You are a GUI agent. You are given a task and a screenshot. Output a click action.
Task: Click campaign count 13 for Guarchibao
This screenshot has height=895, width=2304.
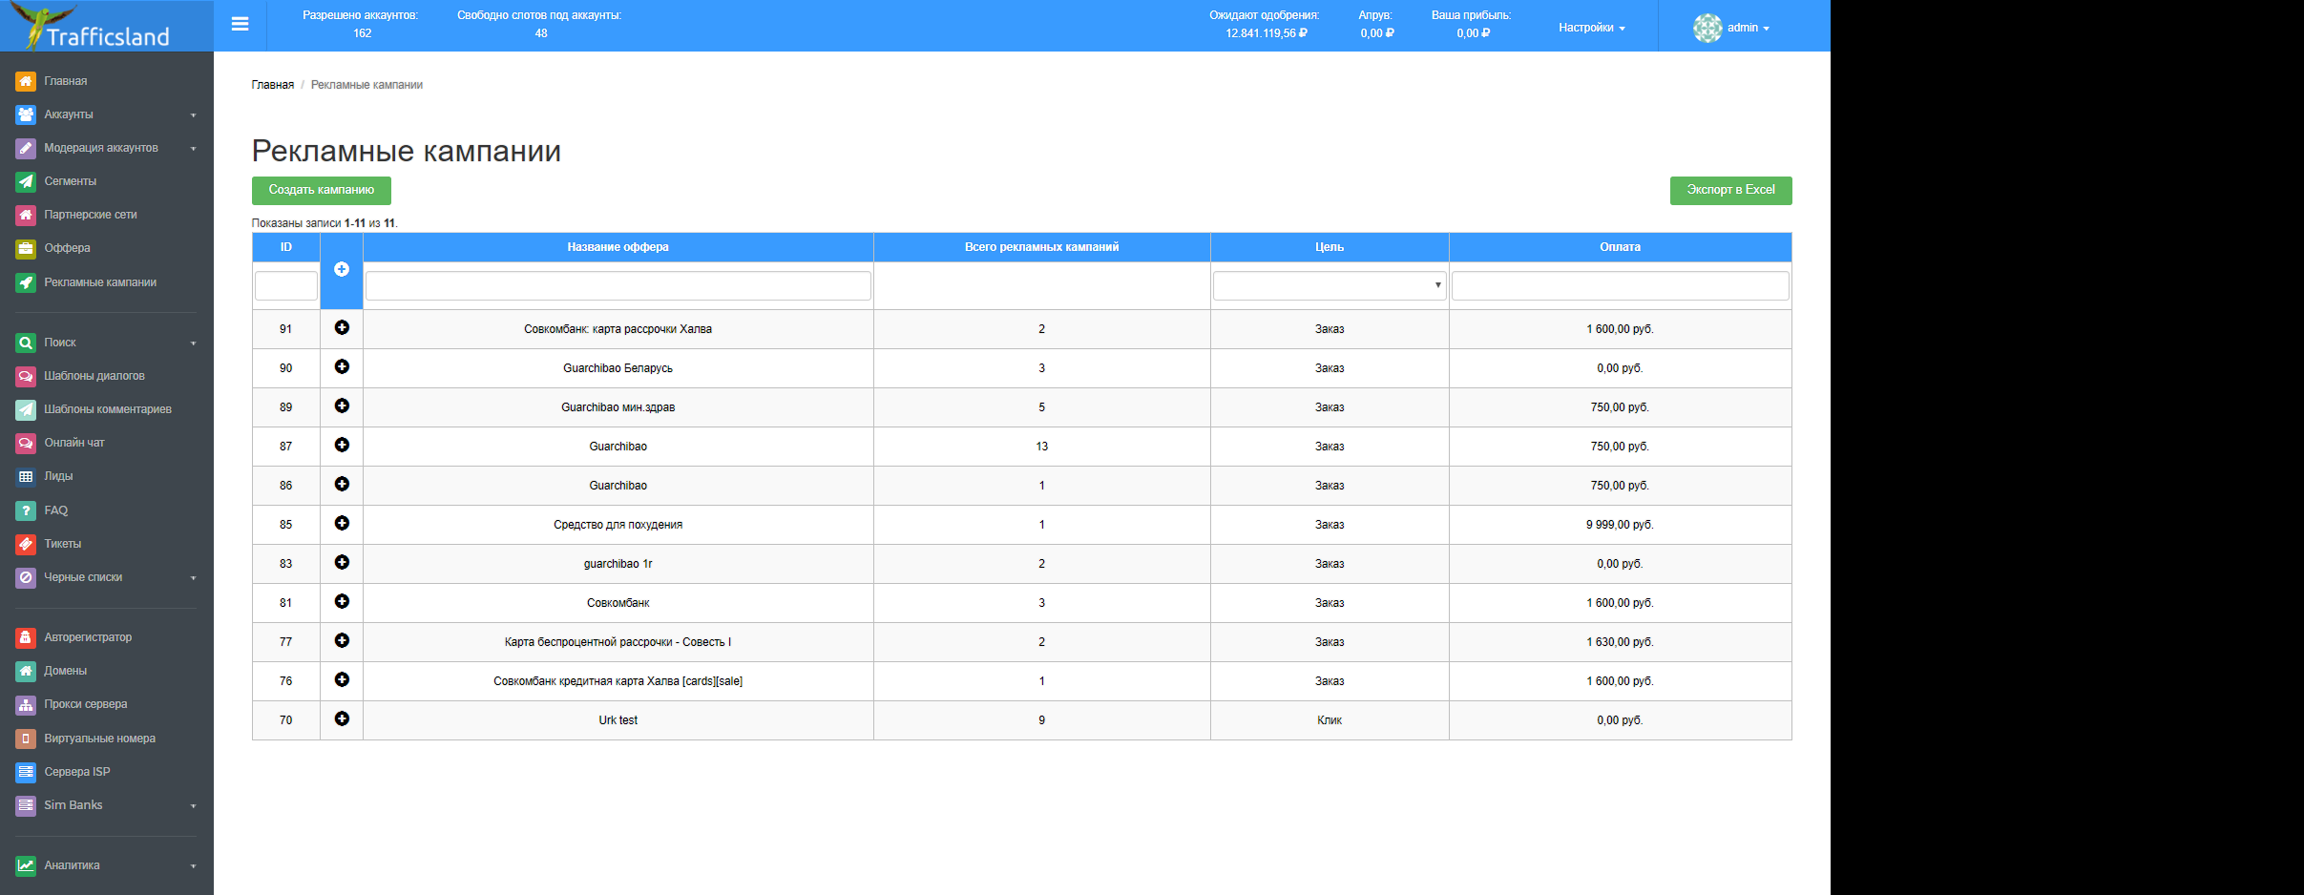point(1041,447)
